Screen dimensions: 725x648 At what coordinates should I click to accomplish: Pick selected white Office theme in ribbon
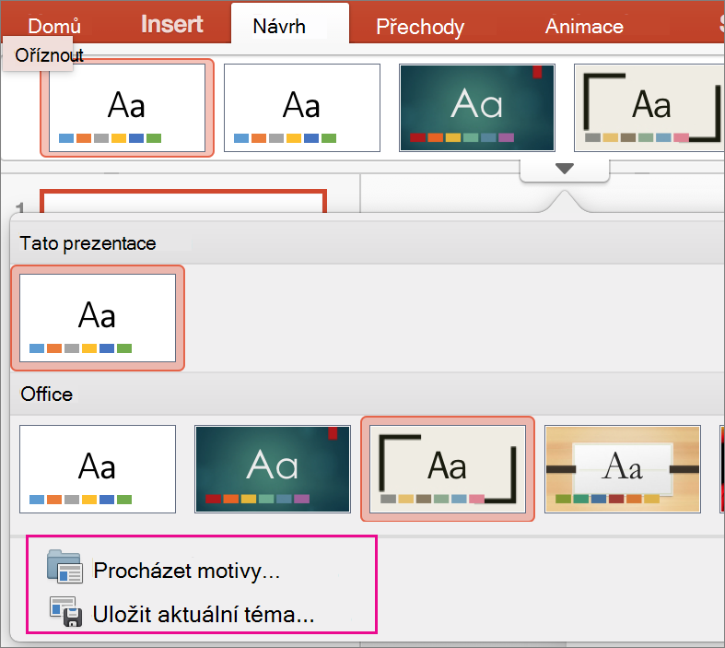pyautogui.click(x=127, y=108)
